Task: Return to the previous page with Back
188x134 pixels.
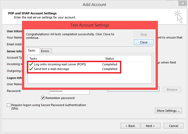Action: pos(130,126)
